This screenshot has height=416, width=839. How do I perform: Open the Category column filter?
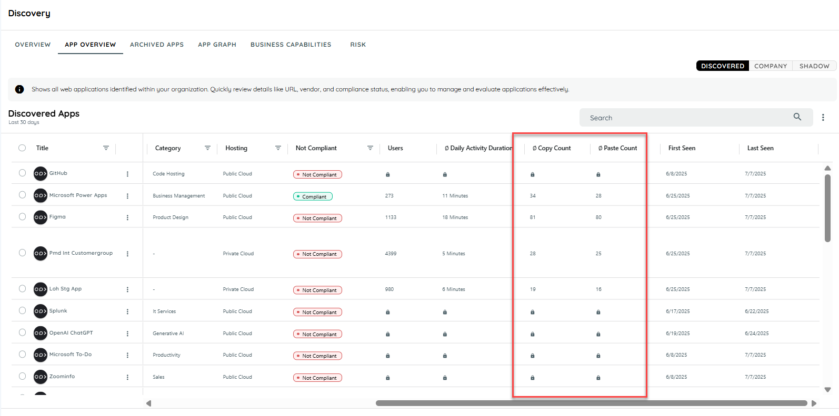click(207, 148)
